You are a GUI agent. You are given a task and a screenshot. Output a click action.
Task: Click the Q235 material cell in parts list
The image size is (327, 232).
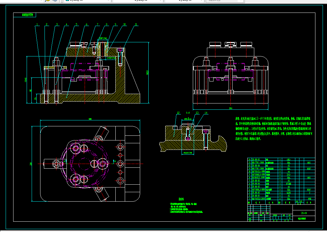pos(289,193)
